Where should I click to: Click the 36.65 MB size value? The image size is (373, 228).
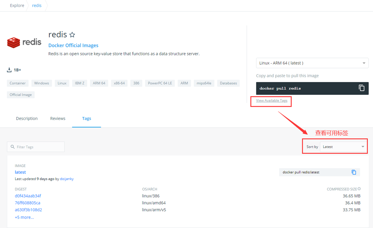[x=351, y=196]
